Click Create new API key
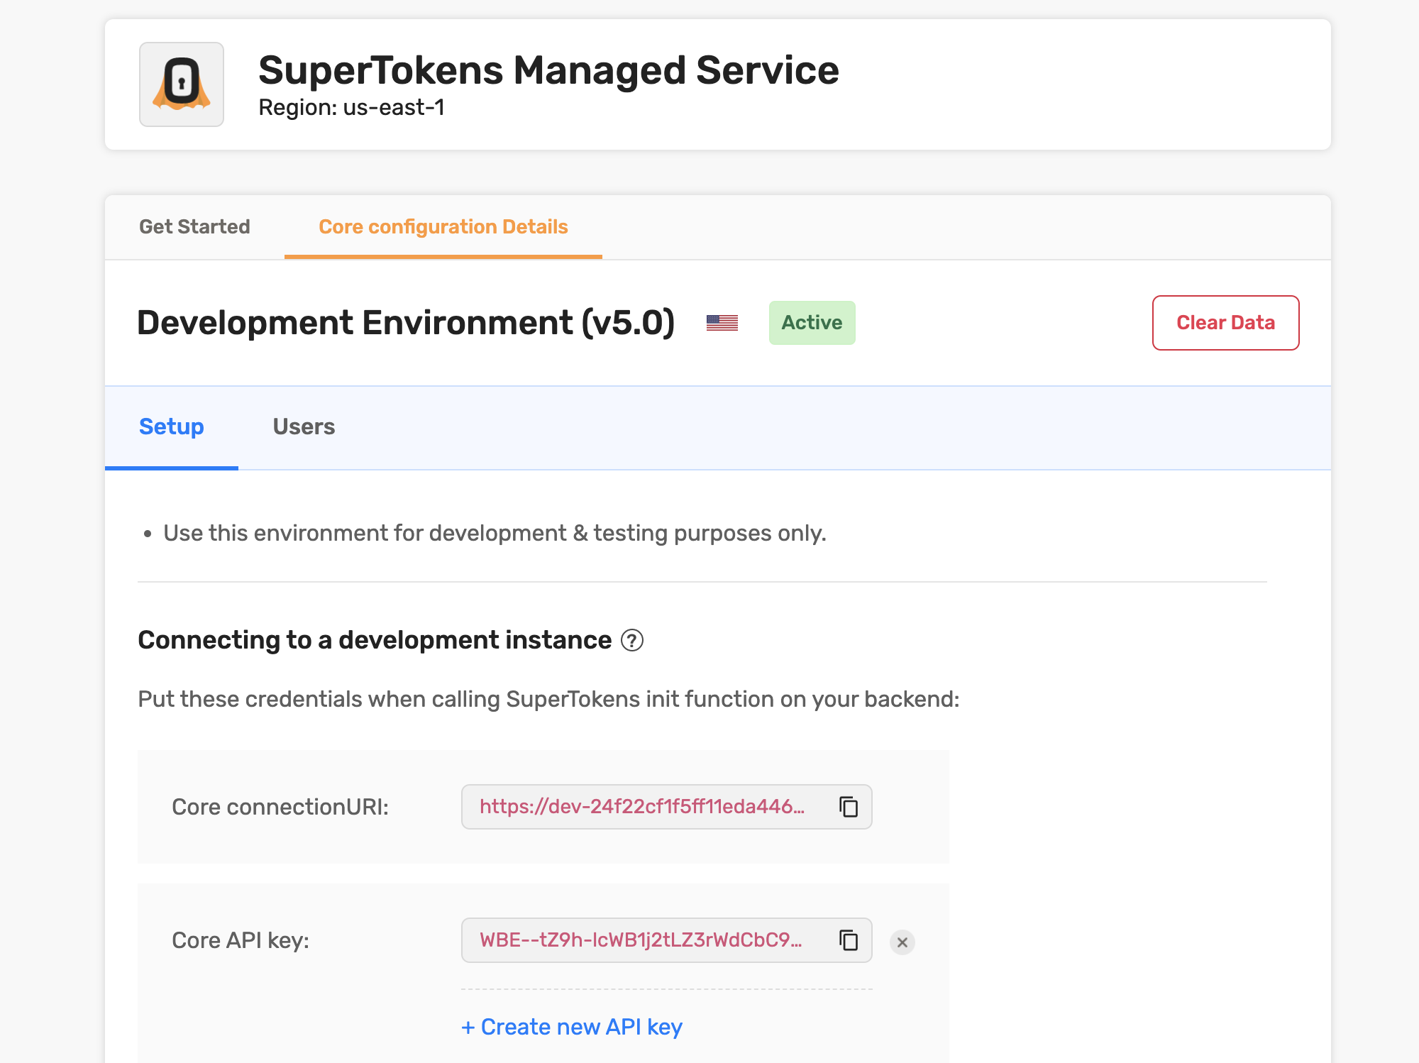 [x=572, y=1026]
